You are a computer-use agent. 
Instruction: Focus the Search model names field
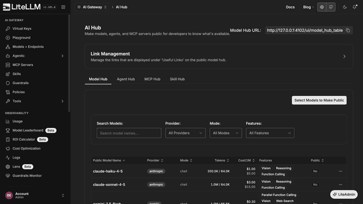[129, 133]
